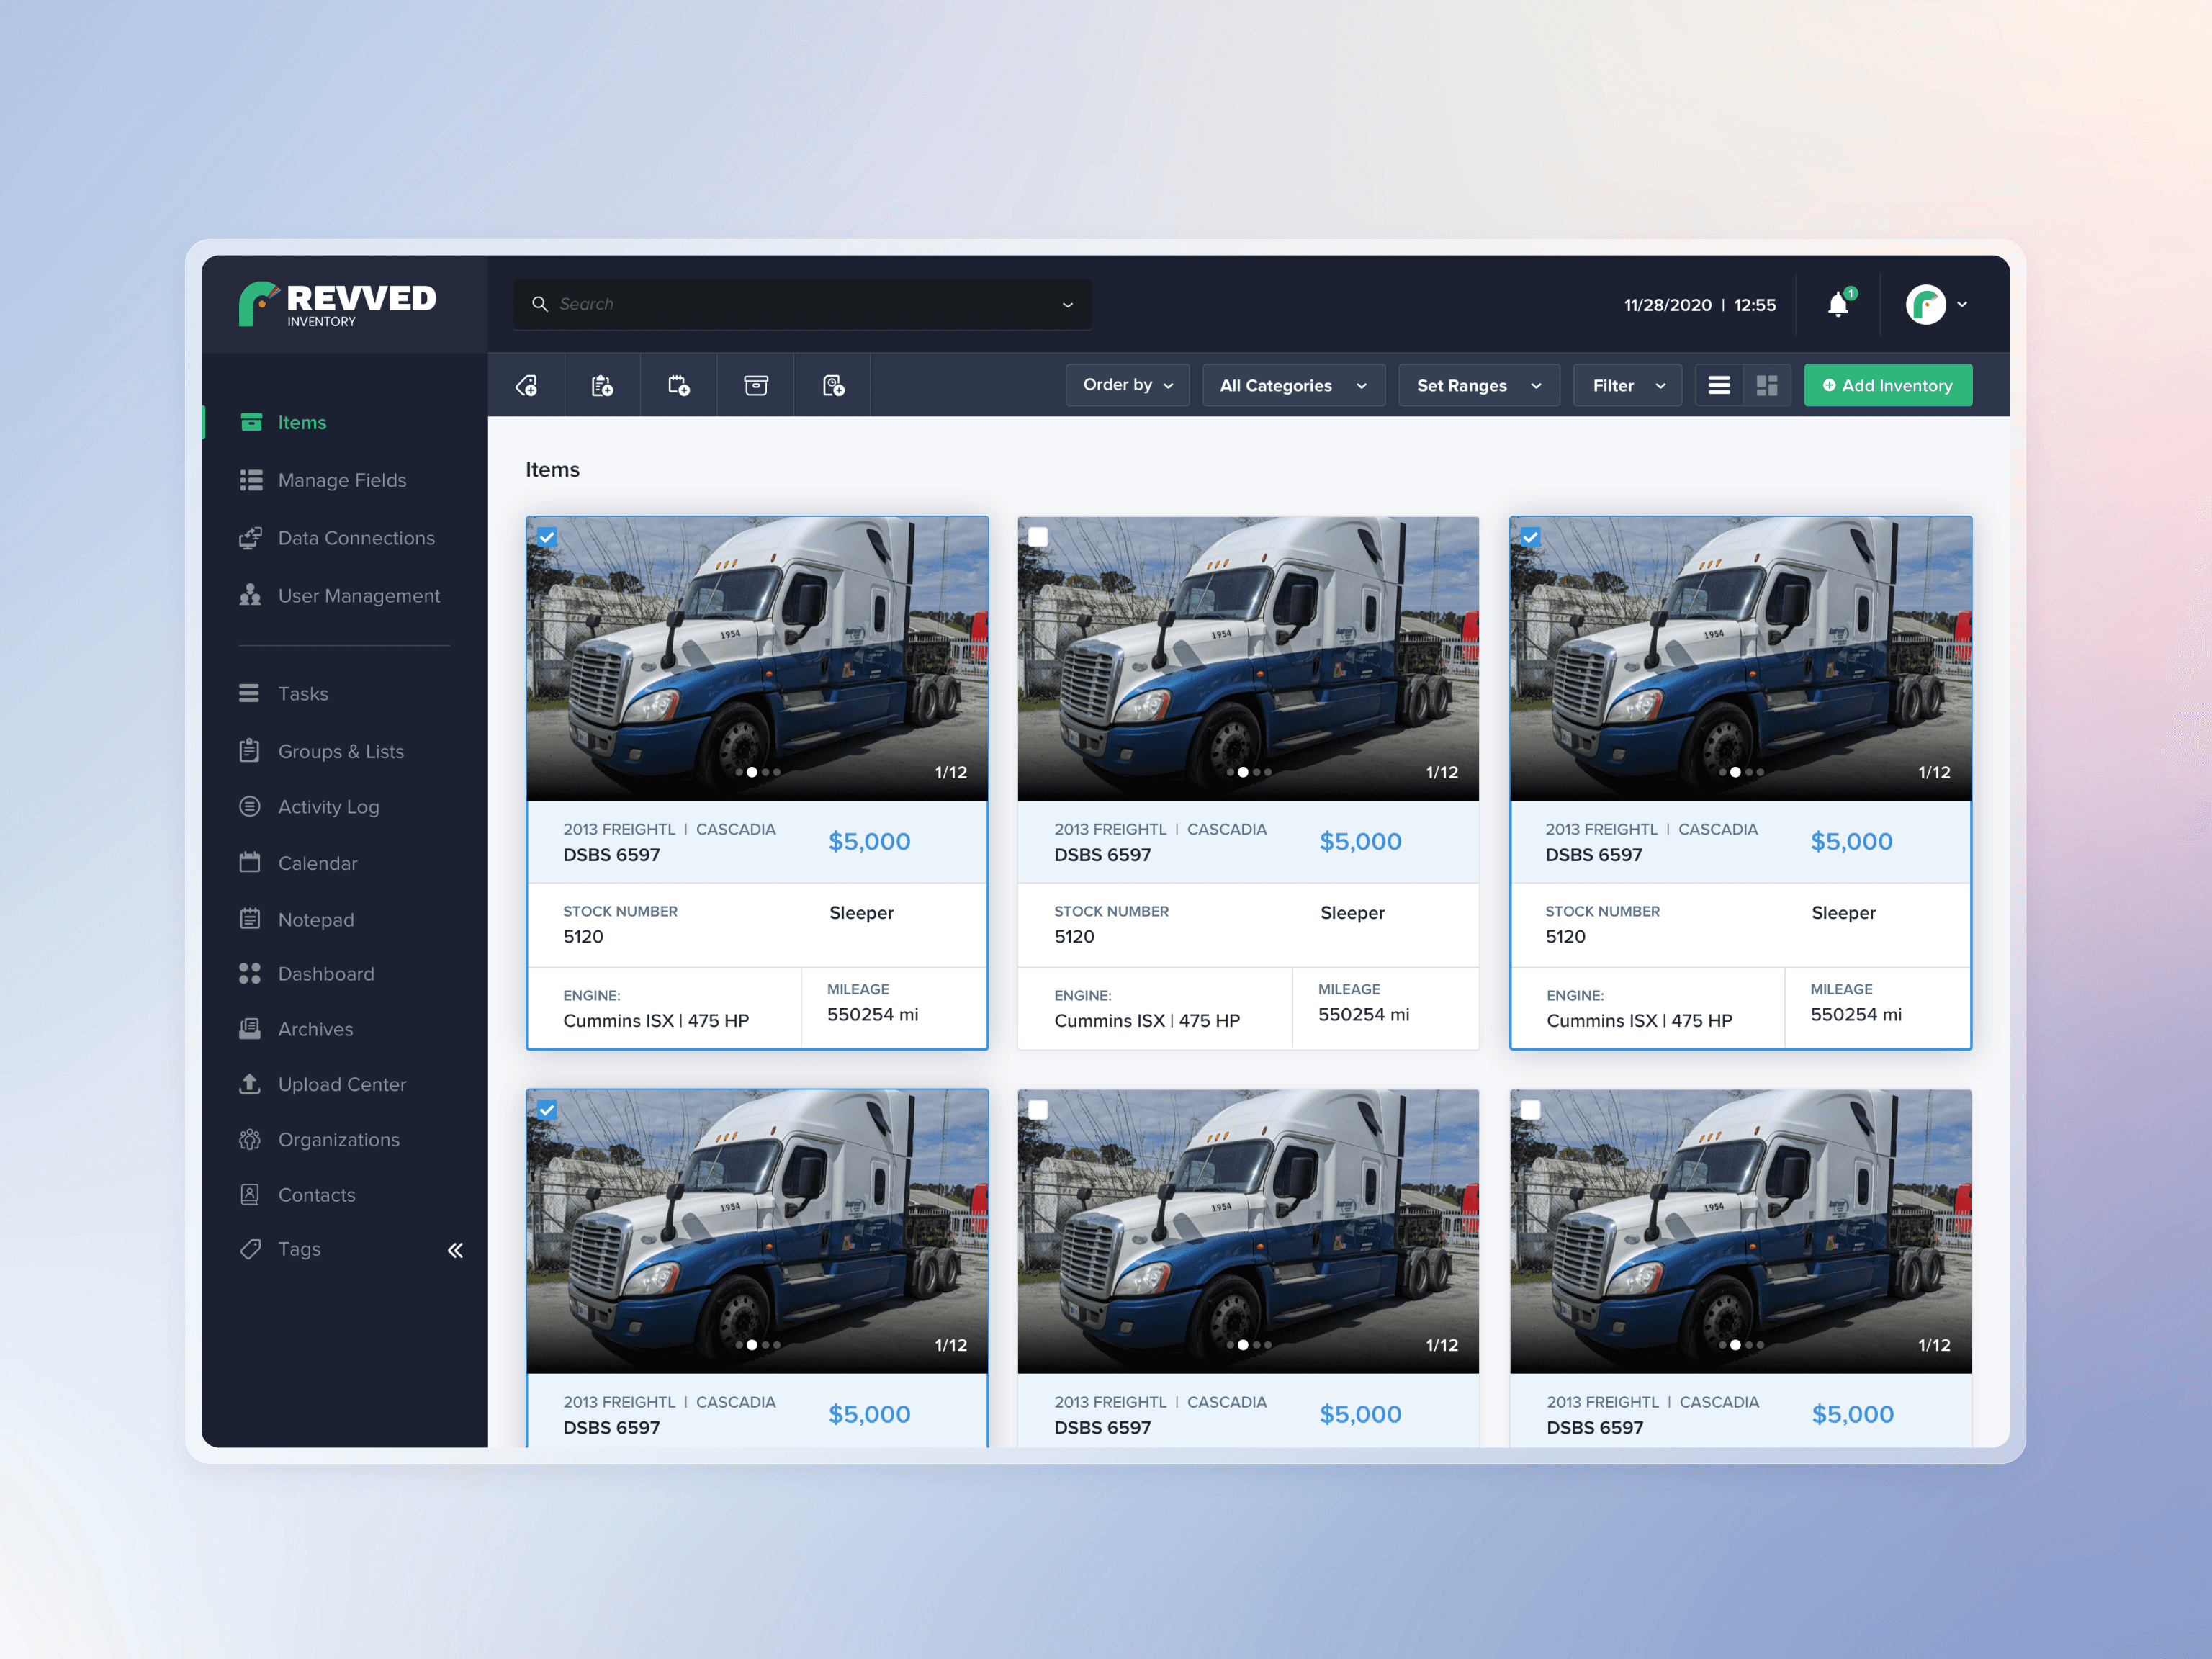Viewport: 2212px width, 1659px height.
Task: Click the add to list clipboard icon
Action: tap(602, 385)
